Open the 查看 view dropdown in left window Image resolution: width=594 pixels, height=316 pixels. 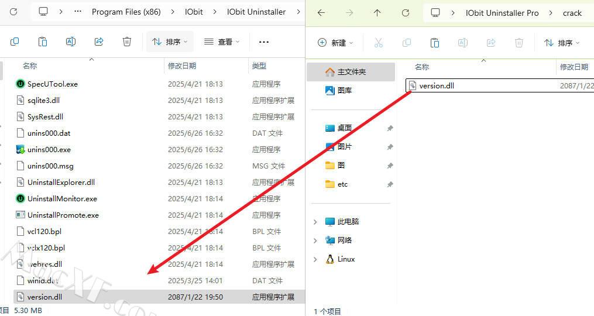[x=222, y=42]
